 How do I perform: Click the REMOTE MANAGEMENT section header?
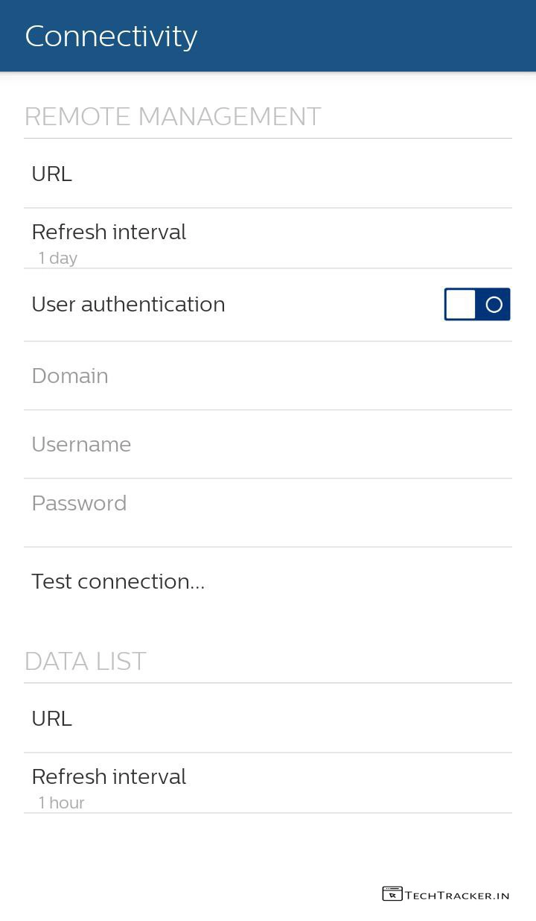(x=173, y=116)
